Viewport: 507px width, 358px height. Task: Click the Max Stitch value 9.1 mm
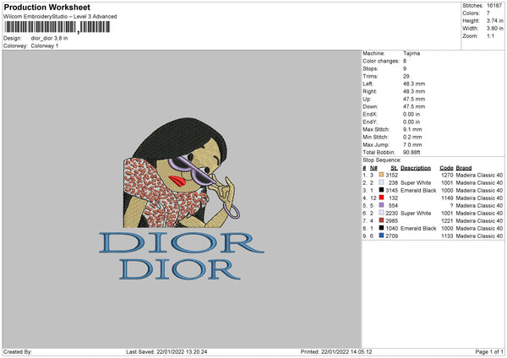412,129
